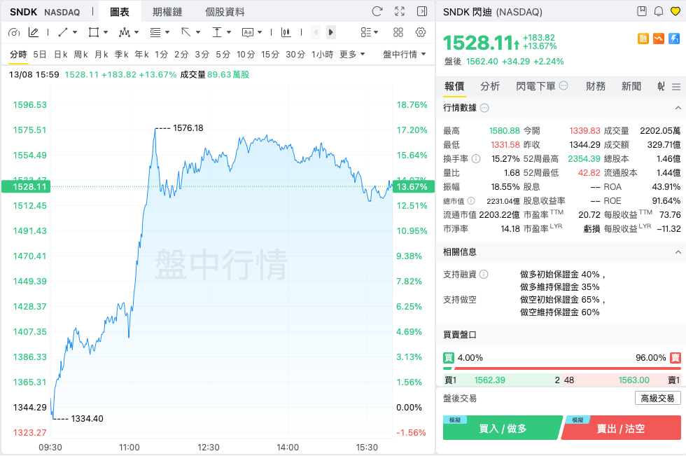Screen dimensions: 686x456
Task: Open the line tool dropdown arrow
Action: 75,32
